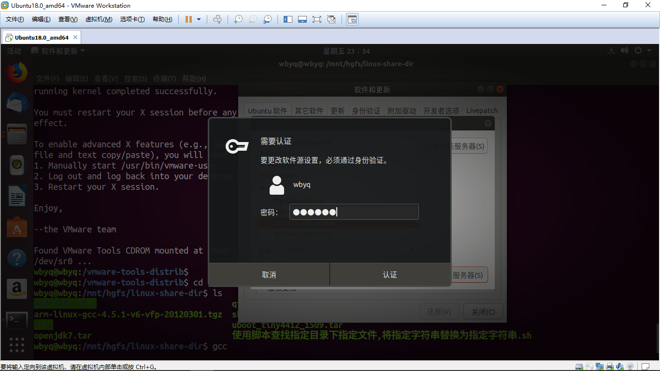This screenshot has width=660, height=371.
Task: Click the wbyq user avatar icon
Action: point(277,185)
